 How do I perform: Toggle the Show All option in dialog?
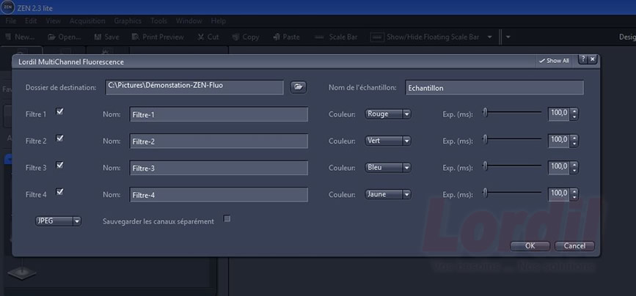(x=554, y=61)
